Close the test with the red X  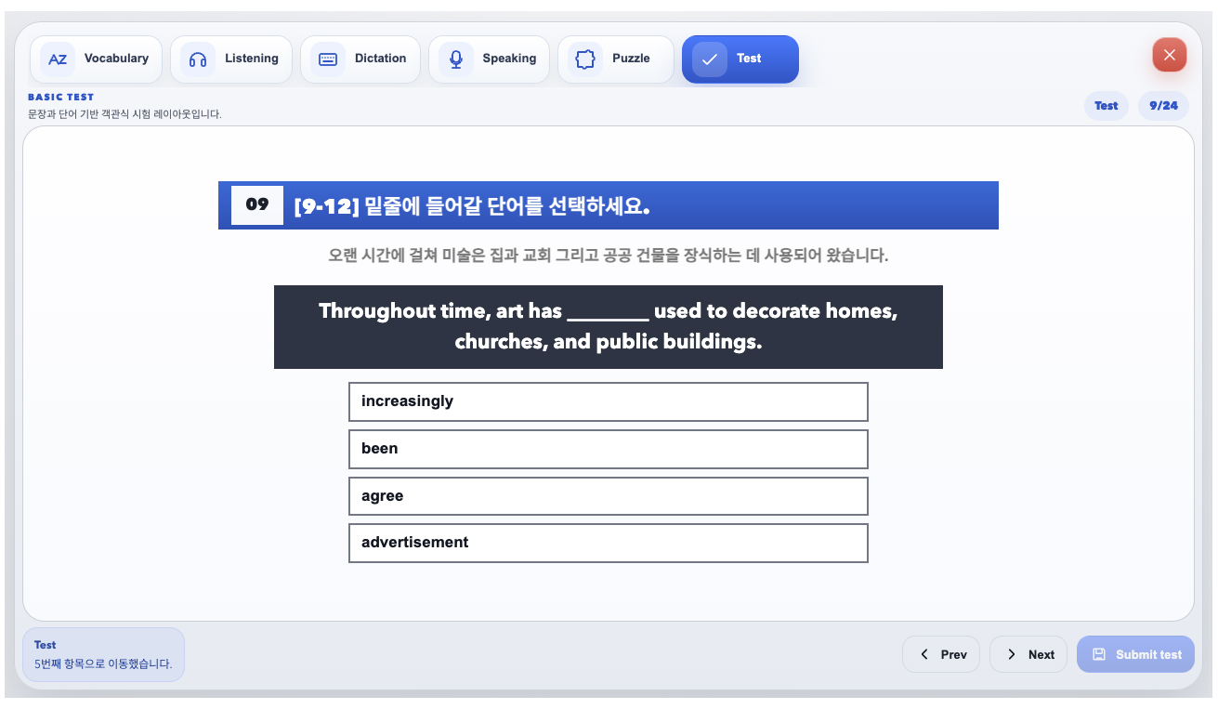(1170, 55)
